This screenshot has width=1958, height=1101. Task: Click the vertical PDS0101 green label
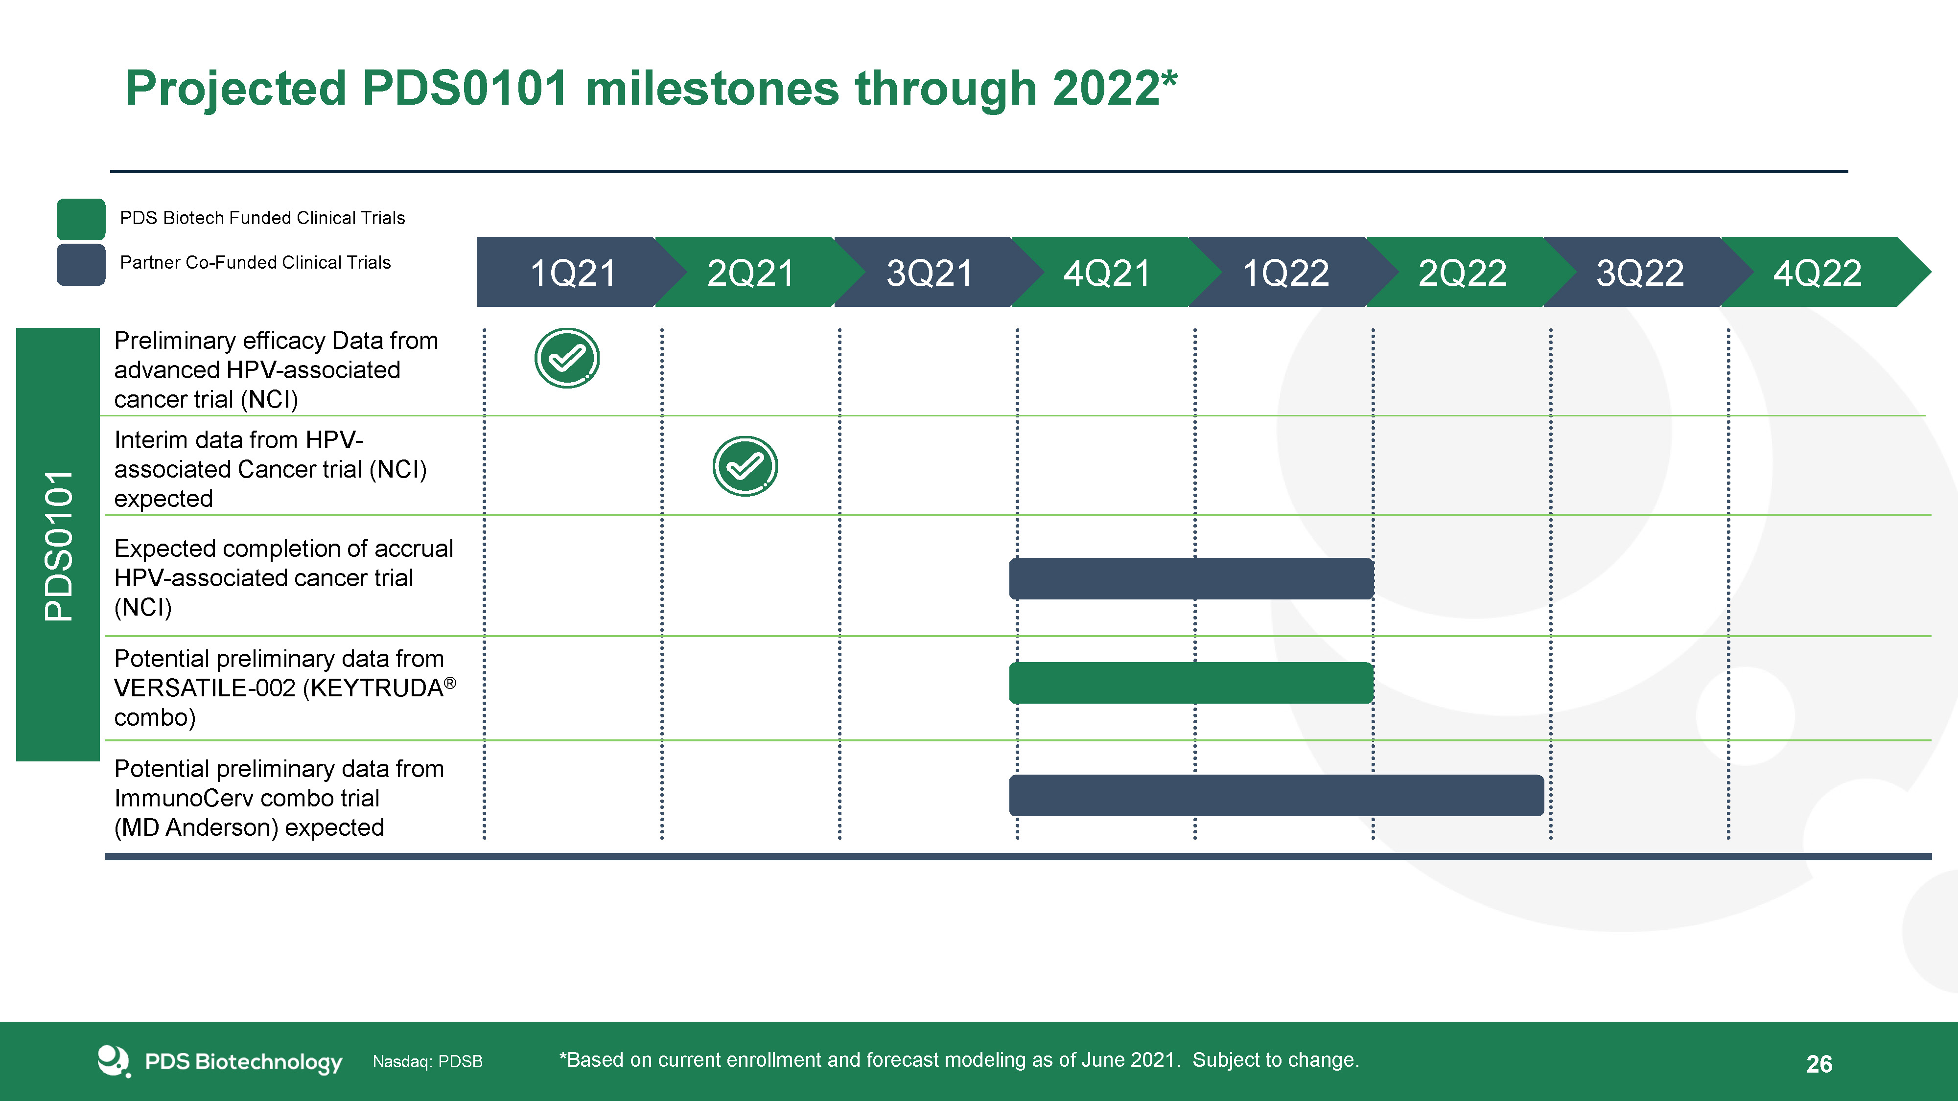(58, 544)
